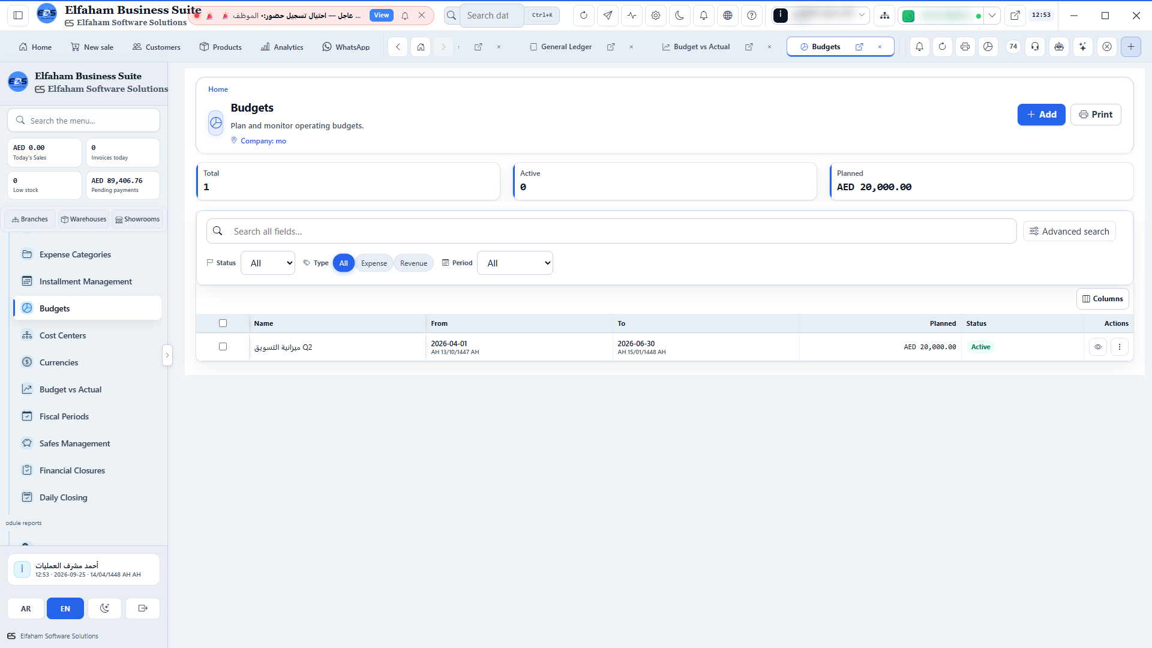This screenshot has width=1152, height=648.
Task: Open the Status filter dropdown
Action: (x=268, y=263)
